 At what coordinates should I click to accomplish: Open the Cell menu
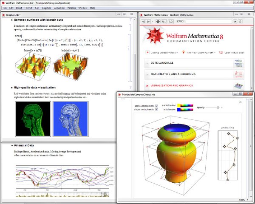(x=37, y=8)
